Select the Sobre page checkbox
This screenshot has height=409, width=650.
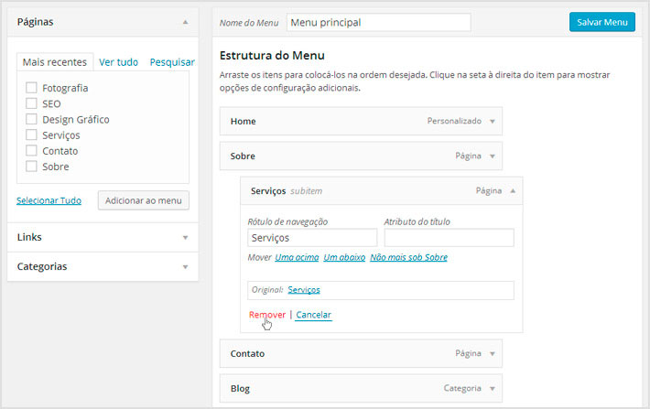point(31,167)
